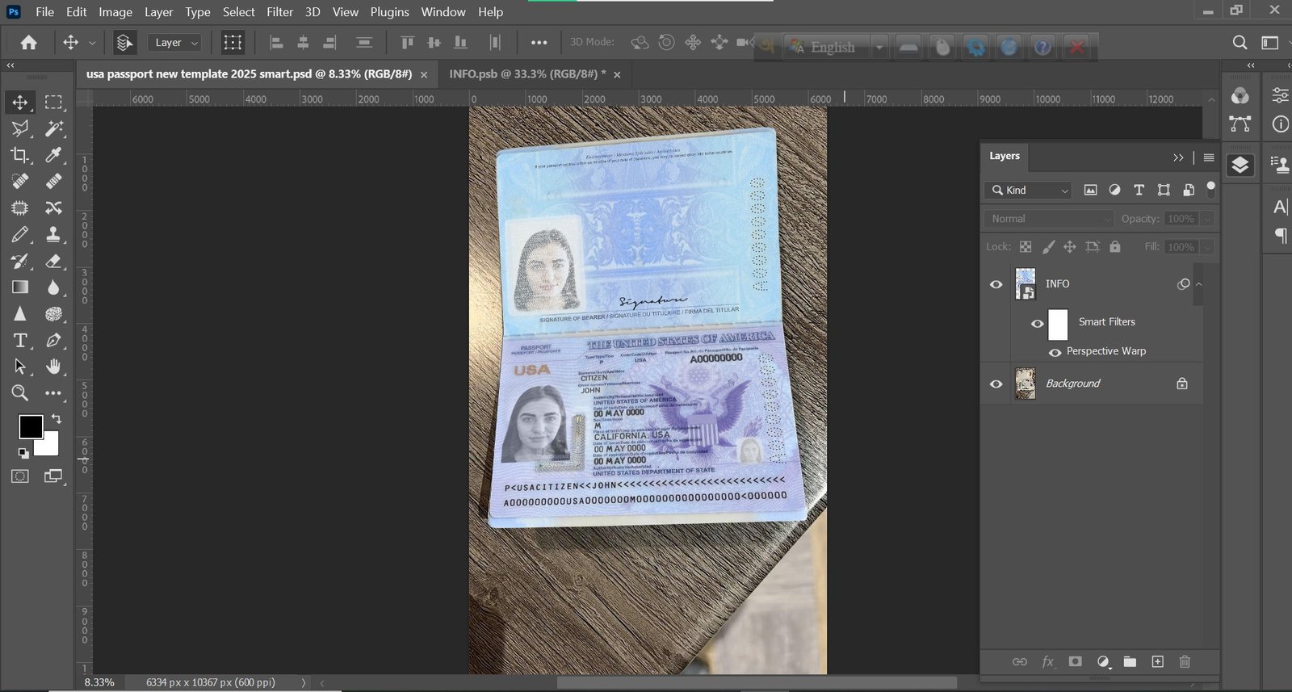The image size is (1292, 692).
Task: Go to the Home screen icon
Action: tap(29, 43)
